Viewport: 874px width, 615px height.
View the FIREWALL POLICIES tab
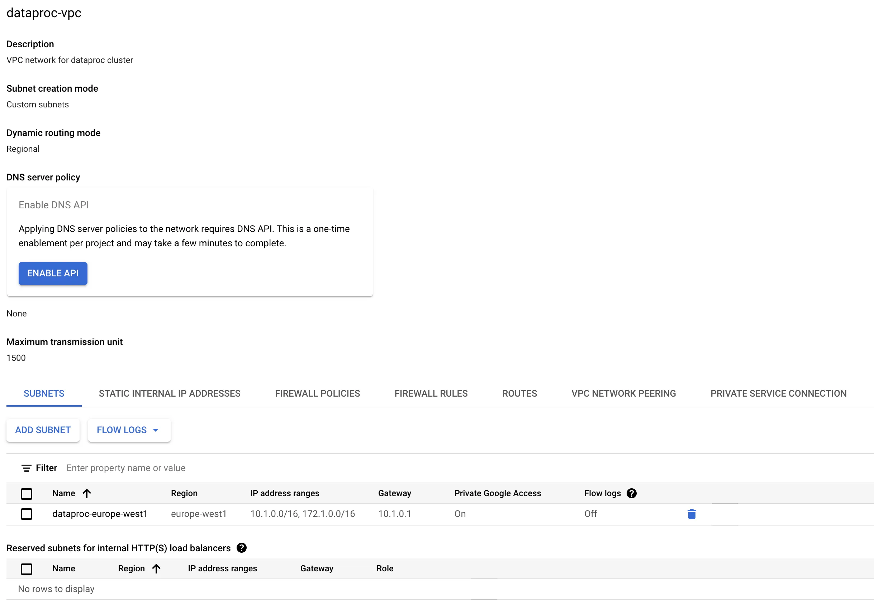click(317, 393)
